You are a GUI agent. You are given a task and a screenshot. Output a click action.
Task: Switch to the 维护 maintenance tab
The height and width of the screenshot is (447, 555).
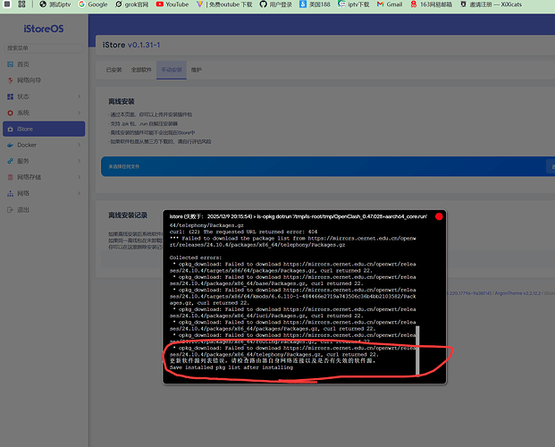196,69
